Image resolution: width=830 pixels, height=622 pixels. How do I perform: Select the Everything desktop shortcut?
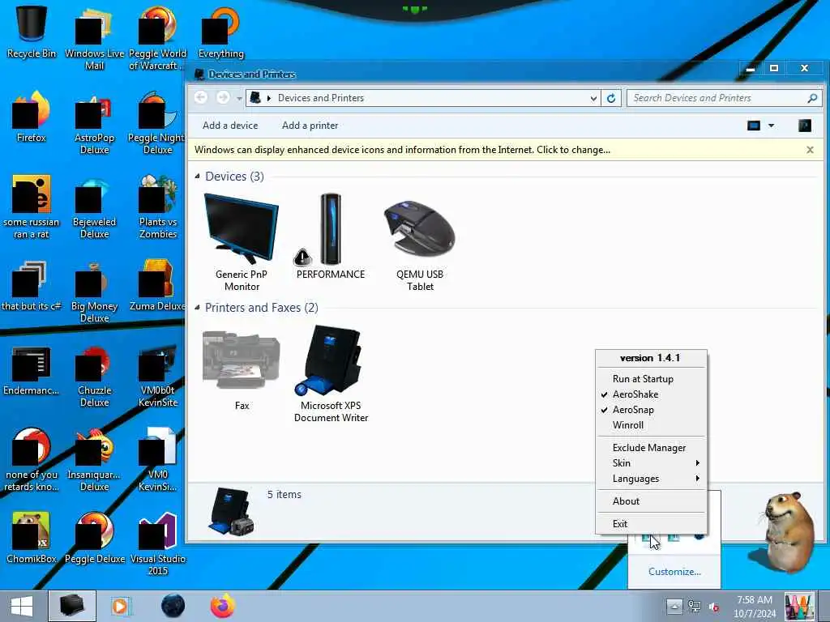click(220, 32)
